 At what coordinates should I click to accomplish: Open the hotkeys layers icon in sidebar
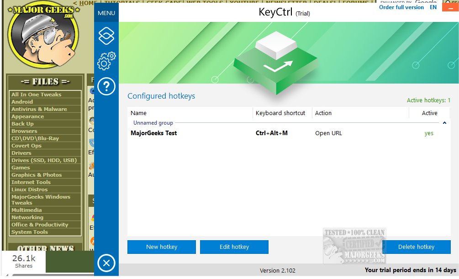tap(106, 36)
